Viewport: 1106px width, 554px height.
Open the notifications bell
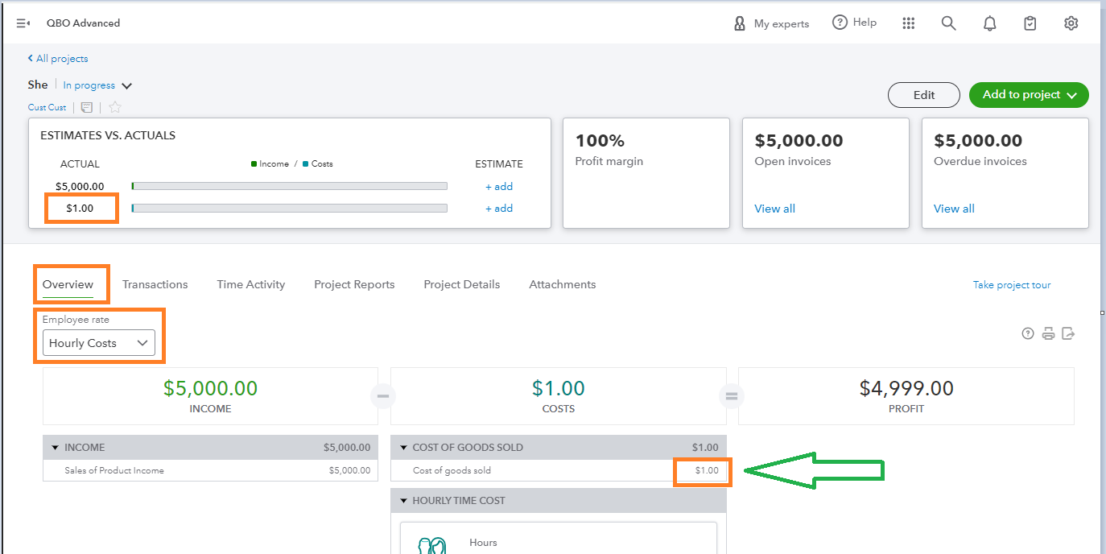point(989,23)
